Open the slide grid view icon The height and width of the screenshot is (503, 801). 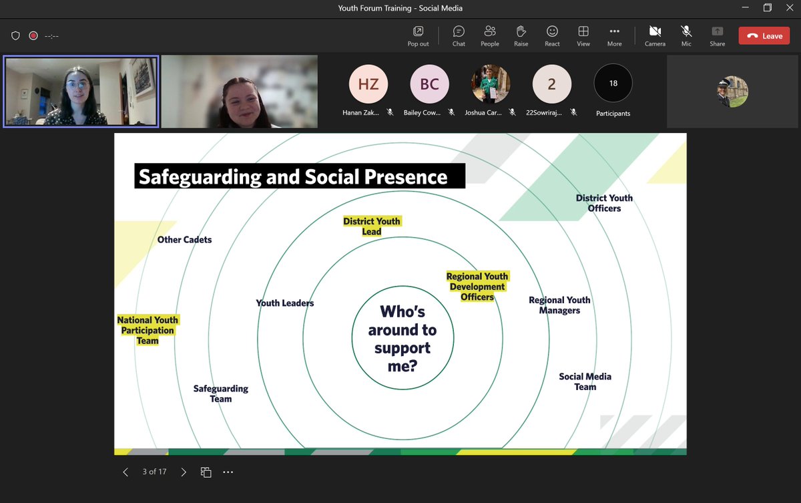point(206,472)
